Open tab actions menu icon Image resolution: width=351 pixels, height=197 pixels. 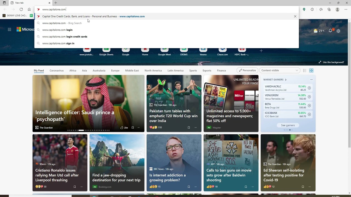pyautogui.click(x=4, y=3)
